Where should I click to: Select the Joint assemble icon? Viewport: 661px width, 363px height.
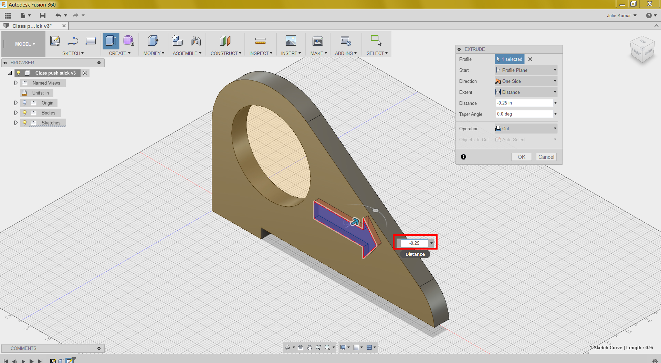(x=196, y=41)
